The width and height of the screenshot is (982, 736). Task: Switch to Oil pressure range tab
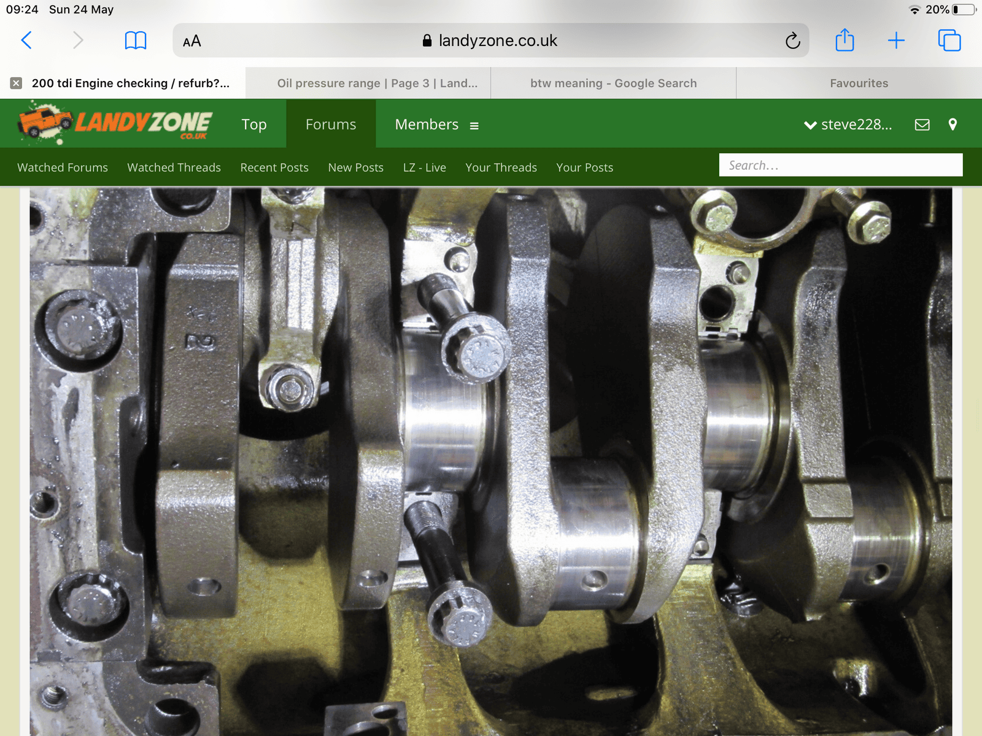pyautogui.click(x=368, y=83)
